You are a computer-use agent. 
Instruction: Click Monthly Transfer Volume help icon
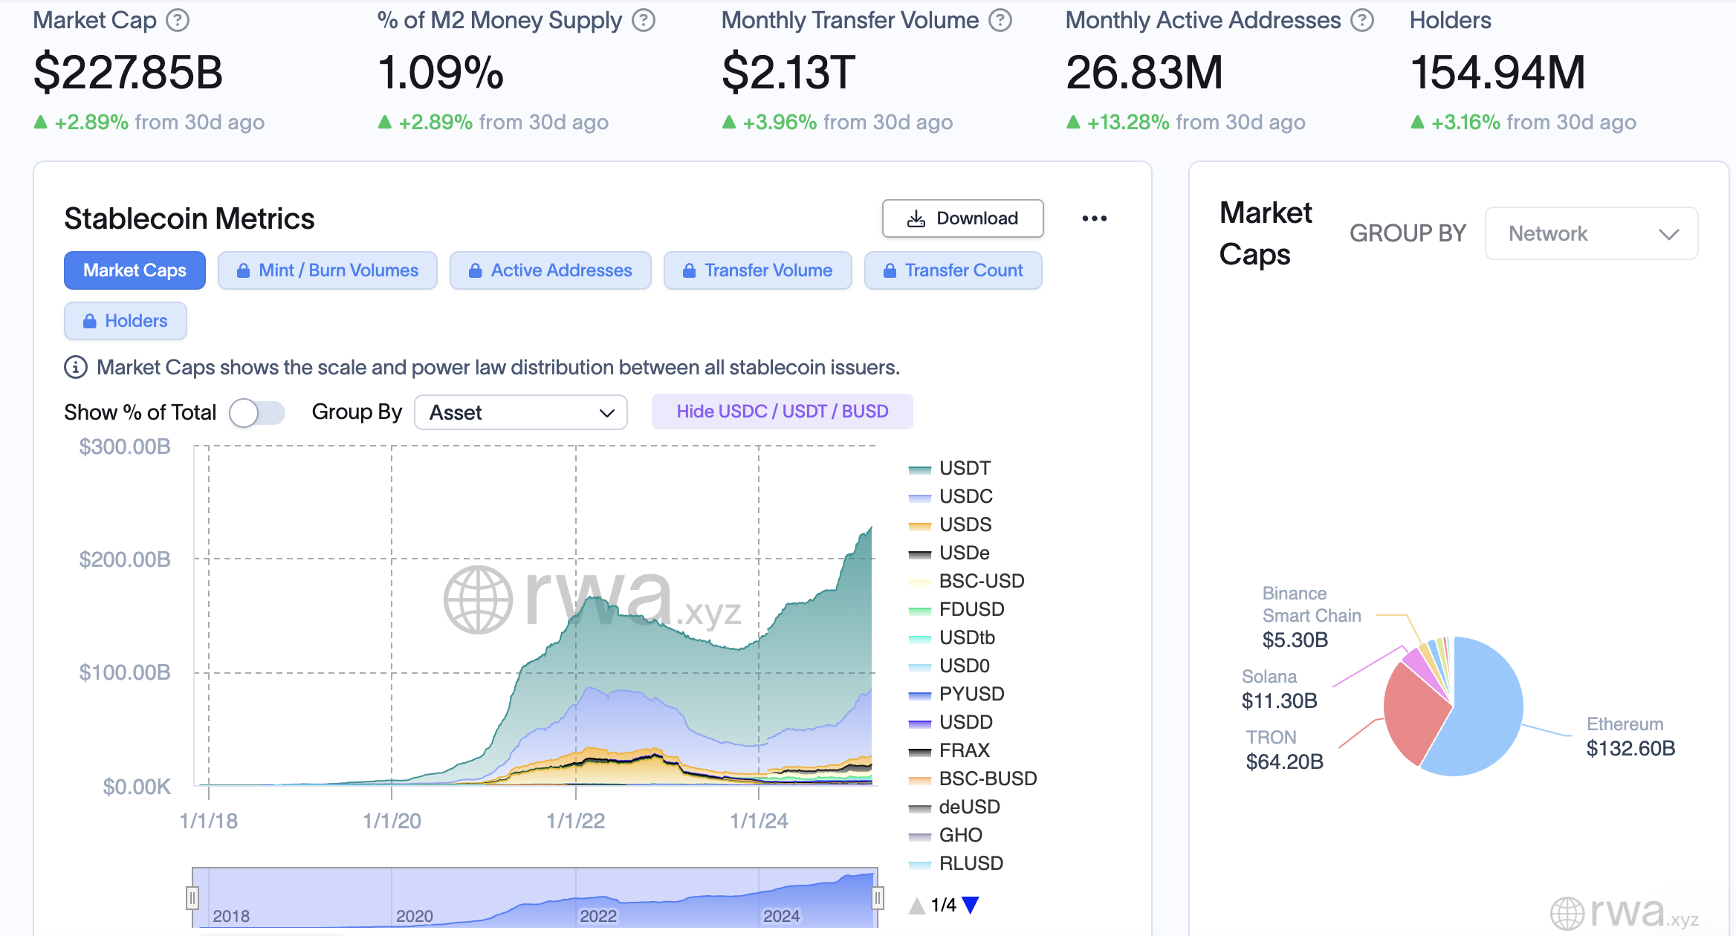click(1000, 21)
